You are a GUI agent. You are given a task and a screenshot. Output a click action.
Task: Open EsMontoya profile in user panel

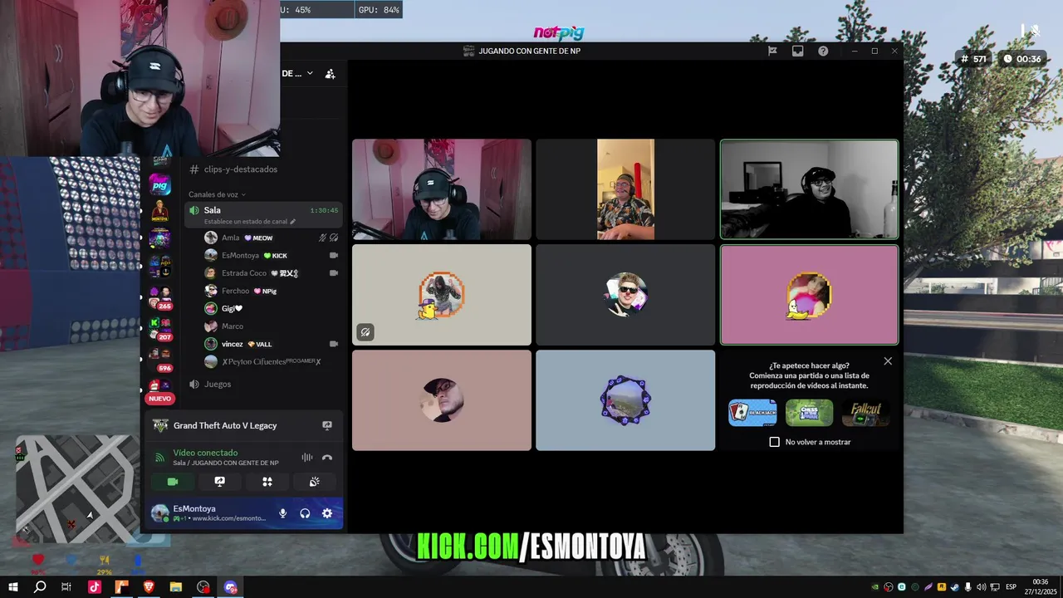[x=209, y=513]
